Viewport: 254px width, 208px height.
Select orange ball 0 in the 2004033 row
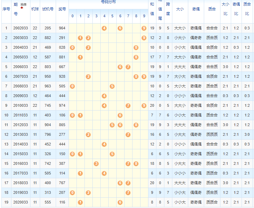(x=72, y=47)
